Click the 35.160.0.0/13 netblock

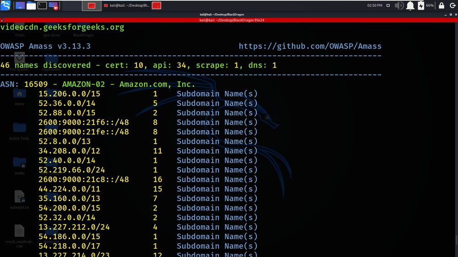(69, 198)
